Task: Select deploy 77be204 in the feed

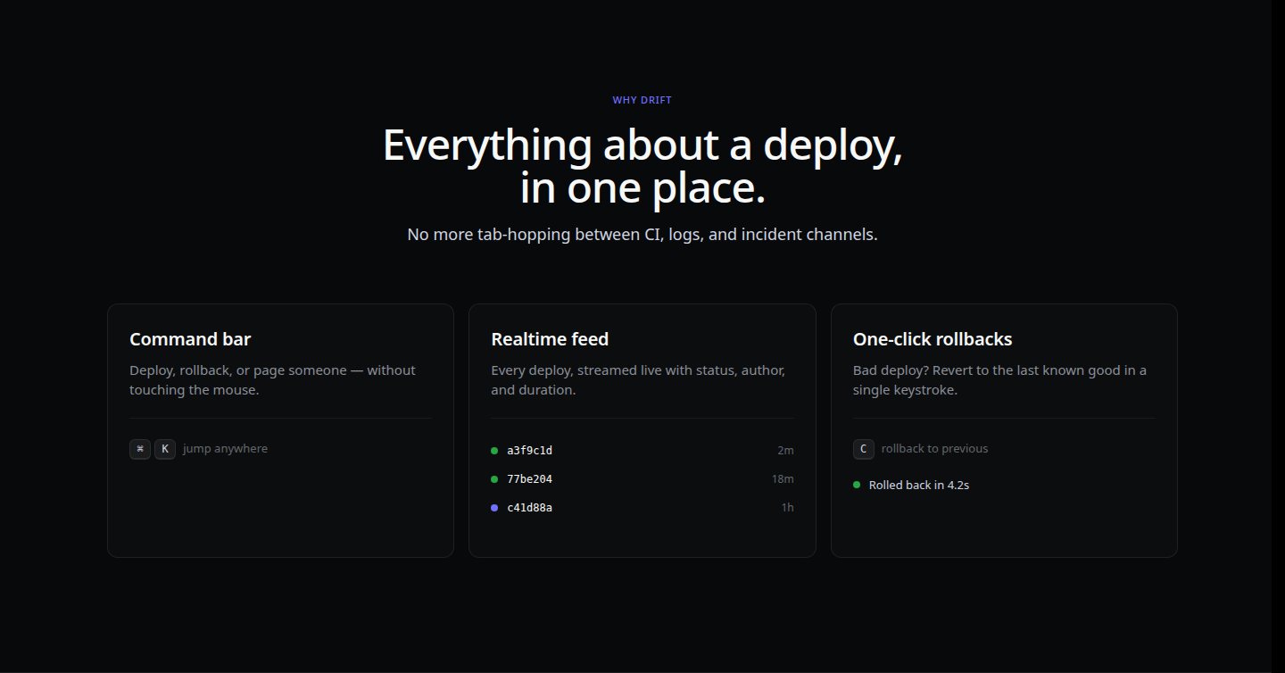Action: (642, 479)
